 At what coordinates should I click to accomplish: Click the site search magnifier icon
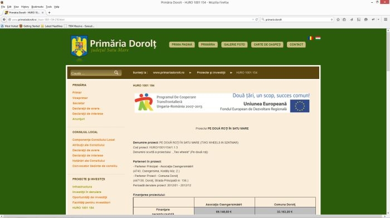(x=116, y=72)
